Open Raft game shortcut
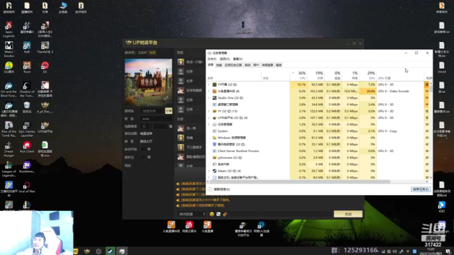454x255 pixels. click(27, 47)
